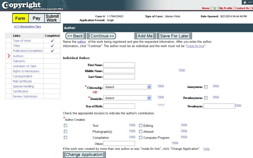Tick the Text contribution checkbox
The height and width of the screenshot is (158, 253).
(x=65, y=126)
